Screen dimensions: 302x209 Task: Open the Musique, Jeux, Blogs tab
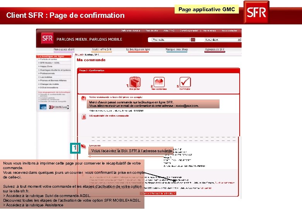point(177,50)
